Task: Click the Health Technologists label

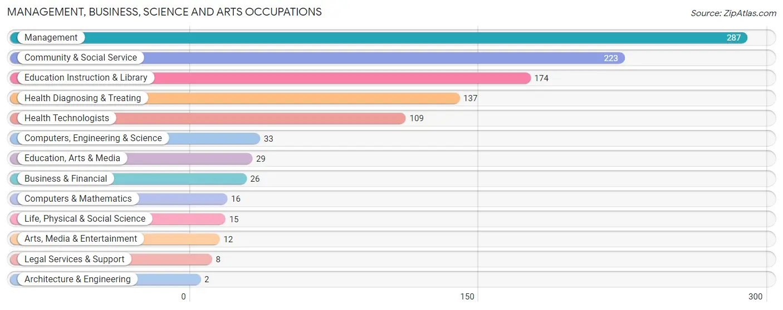Action: click(x=67, y=118)
